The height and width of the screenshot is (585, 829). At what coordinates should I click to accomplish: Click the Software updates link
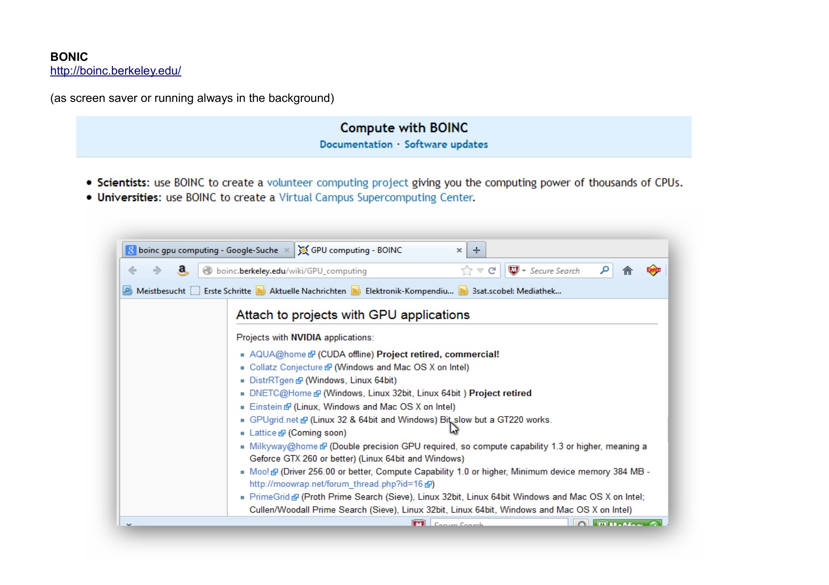point(446,144)
